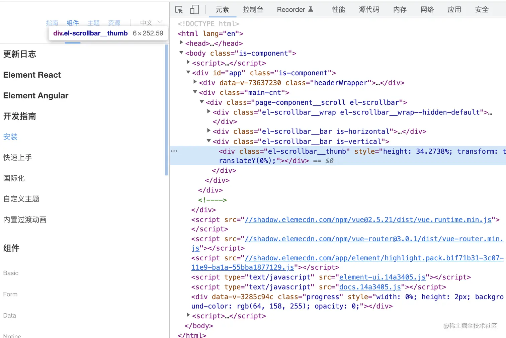The width and height of the screenshot is (506, 338).
Task: Switch to the 网络 tab
Action: [427, 10]
